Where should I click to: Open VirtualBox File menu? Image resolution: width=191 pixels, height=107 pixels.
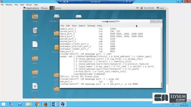pyautogui.click(x=2, y=5)
